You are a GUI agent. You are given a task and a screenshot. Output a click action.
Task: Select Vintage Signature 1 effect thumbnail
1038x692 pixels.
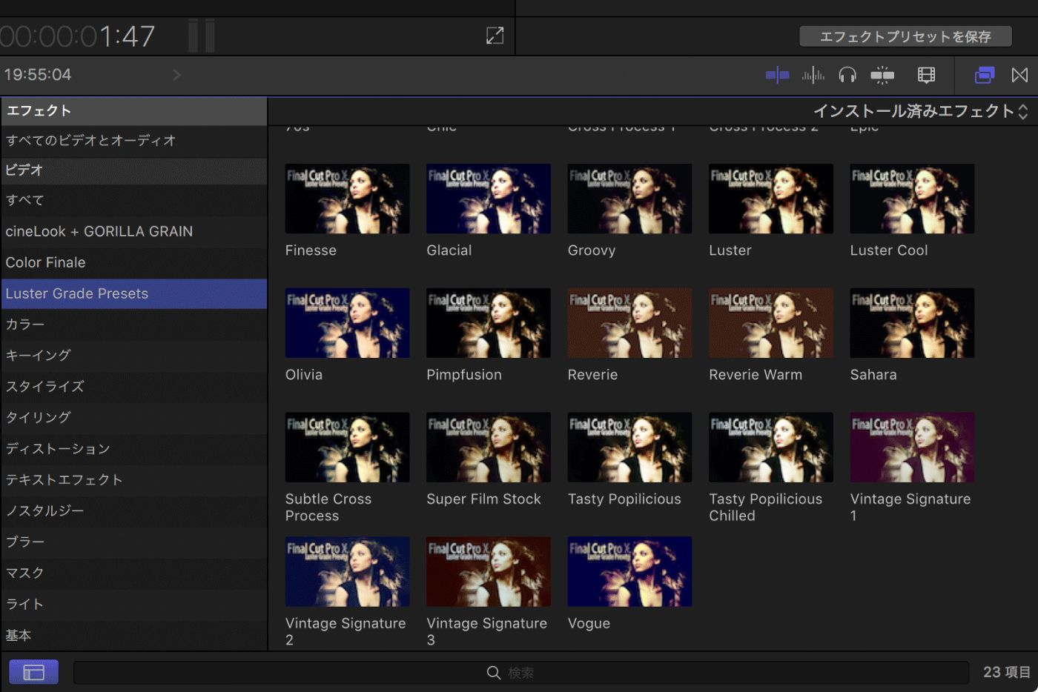tap(912, 448)
